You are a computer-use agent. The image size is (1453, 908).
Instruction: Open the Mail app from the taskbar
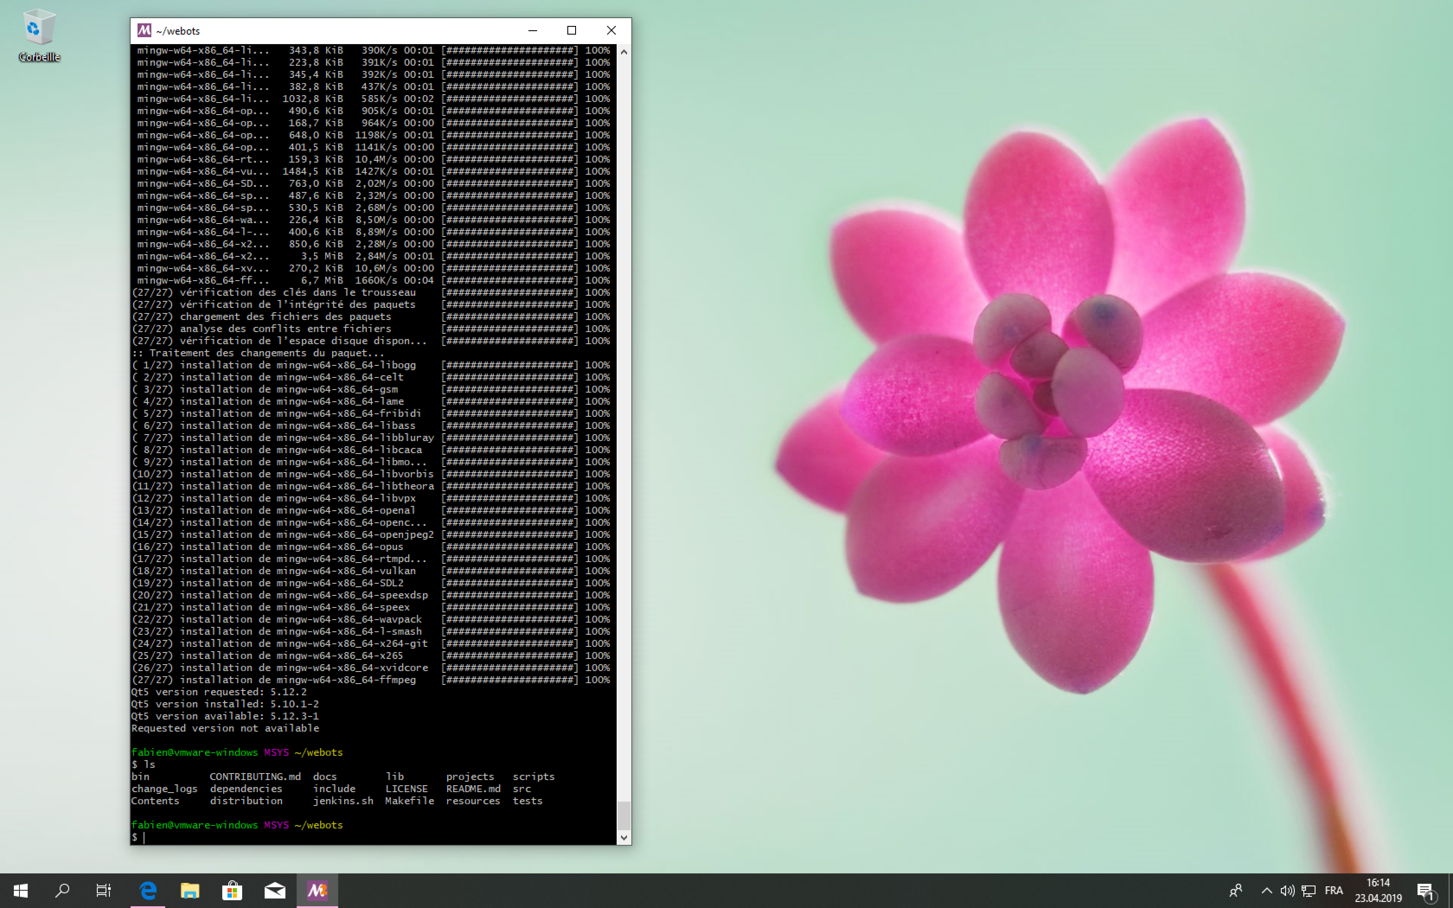[275, 890]
